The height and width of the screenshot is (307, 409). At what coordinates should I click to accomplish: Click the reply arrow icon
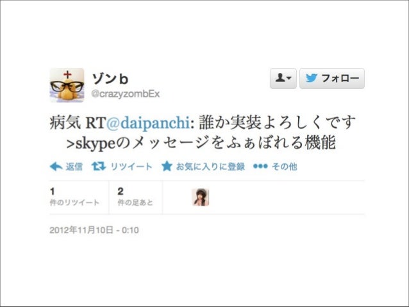click(x=56, y=167)
